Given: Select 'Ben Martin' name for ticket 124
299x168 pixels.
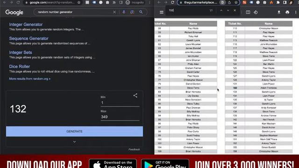Looking at the screenshot, I should 269,64.
